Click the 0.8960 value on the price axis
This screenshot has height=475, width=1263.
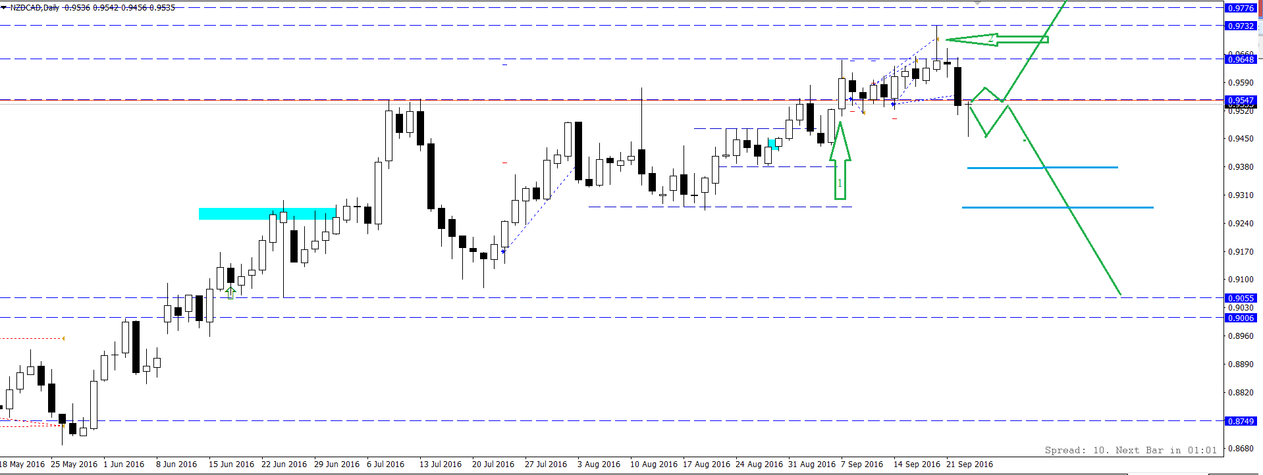click(x=1241, y=336)
